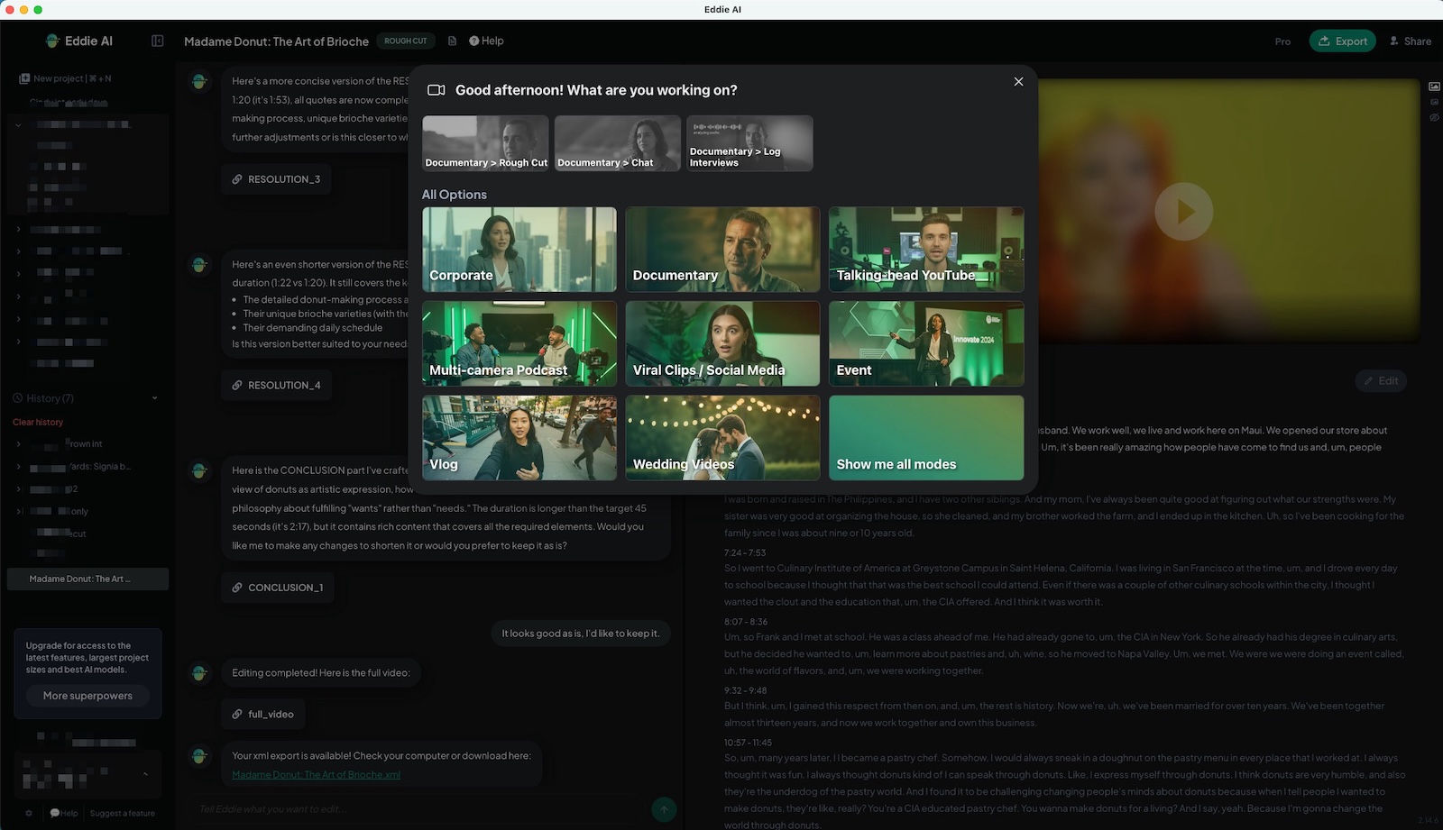Screen dimensions: 1443x830
Task: Click More superpowers upgrade button
Action: 87,696
